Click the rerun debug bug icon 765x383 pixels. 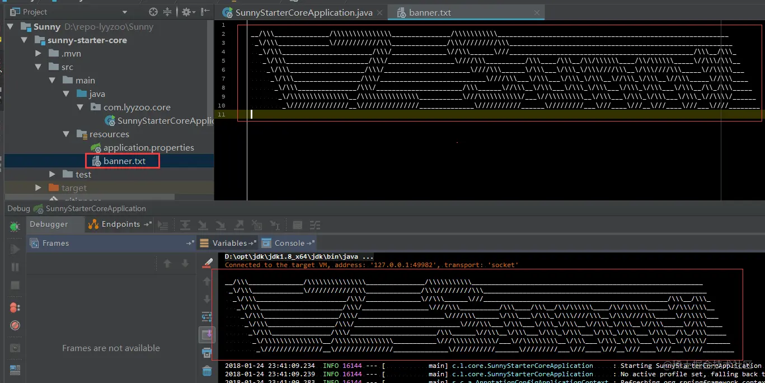coord(15,226)
